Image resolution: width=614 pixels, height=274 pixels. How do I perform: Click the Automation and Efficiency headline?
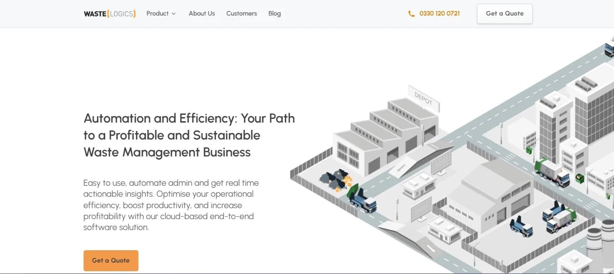(x=189, y=135)
